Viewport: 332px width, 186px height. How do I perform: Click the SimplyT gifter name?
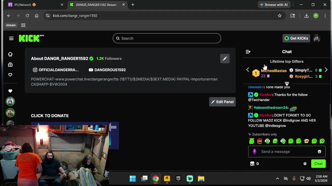click(x=303, y=70)
